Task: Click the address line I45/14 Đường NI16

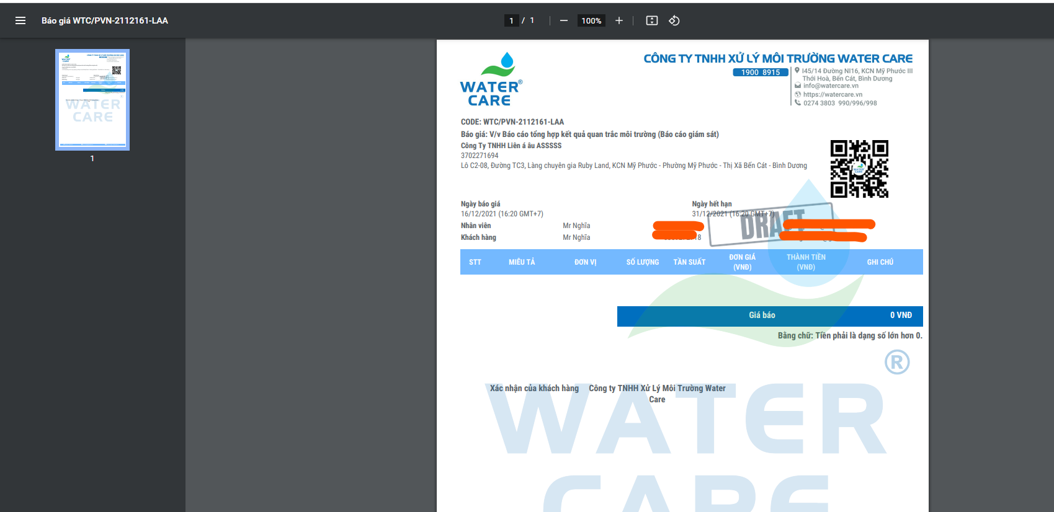Action: coord(857,71)
